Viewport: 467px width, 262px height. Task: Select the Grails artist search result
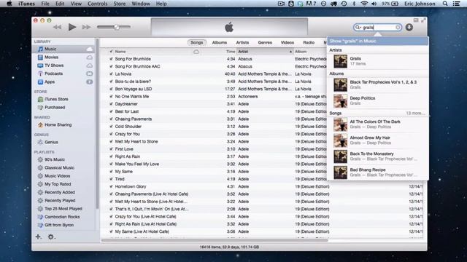click(378, 61)
